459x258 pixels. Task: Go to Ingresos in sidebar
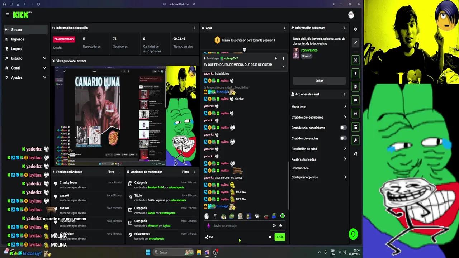[x=25, y=39]
